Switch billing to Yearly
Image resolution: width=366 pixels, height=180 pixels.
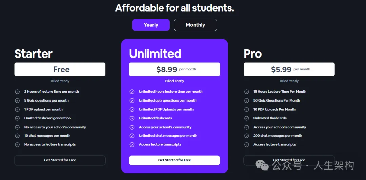click(151, 25)
